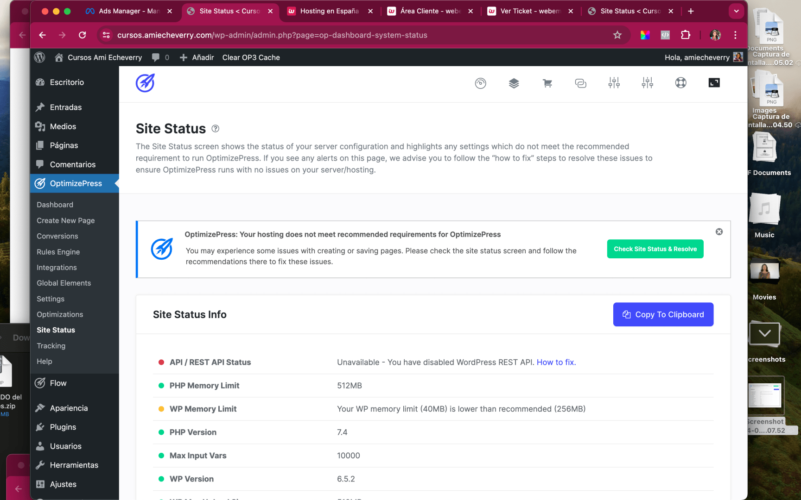Image resolution: width=801 pixels, height=500 pixels.
Task: Expand the tab search dropdown arrow
Action: tap(736, 11)
